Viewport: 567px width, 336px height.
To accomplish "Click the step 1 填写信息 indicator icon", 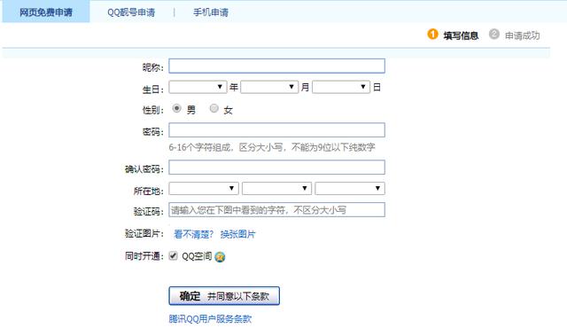I will point(432,34).
